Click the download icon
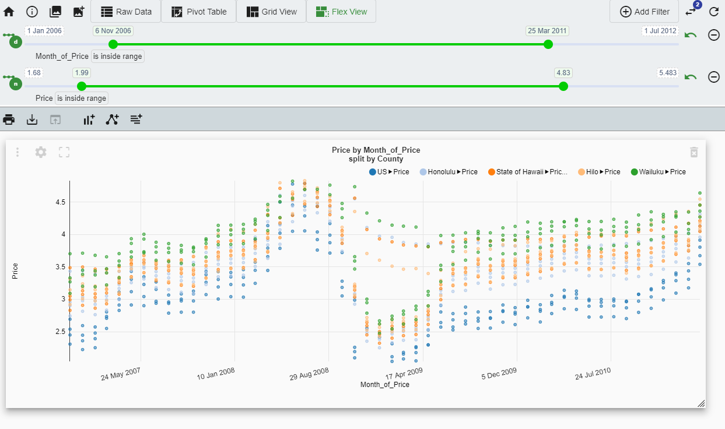The height and width of the screenshot is (429, 725). [x=32, y=119]
